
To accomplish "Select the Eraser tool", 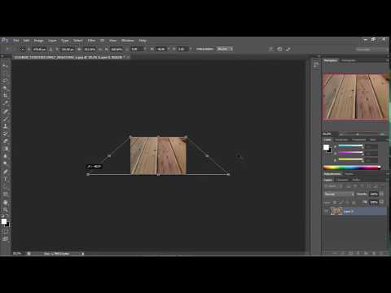I will coord(6,141).
